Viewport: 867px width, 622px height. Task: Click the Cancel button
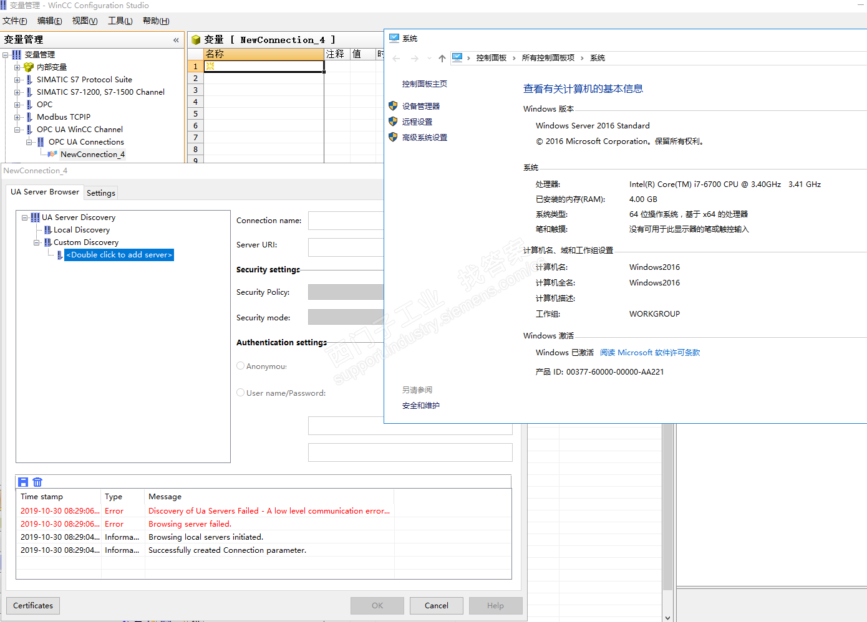437,606
